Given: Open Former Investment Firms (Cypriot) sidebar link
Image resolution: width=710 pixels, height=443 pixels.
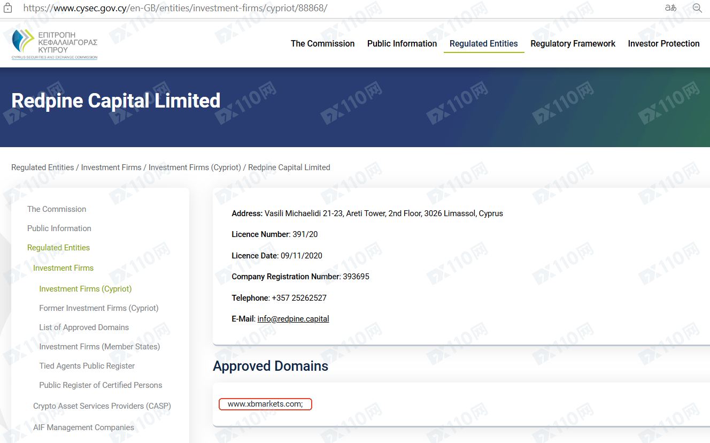Looking at the screenshot, I should [99, 308].
